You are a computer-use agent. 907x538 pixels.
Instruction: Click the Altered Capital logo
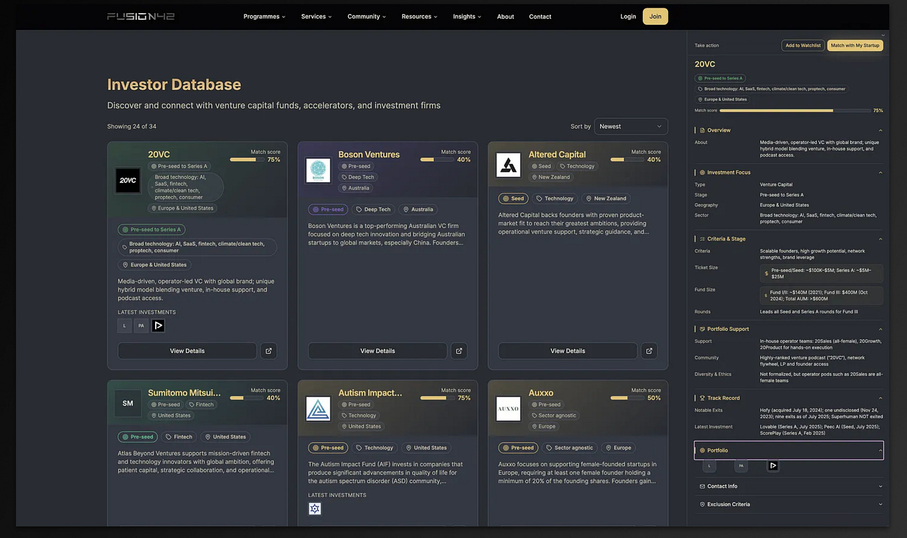pos(508,165)
